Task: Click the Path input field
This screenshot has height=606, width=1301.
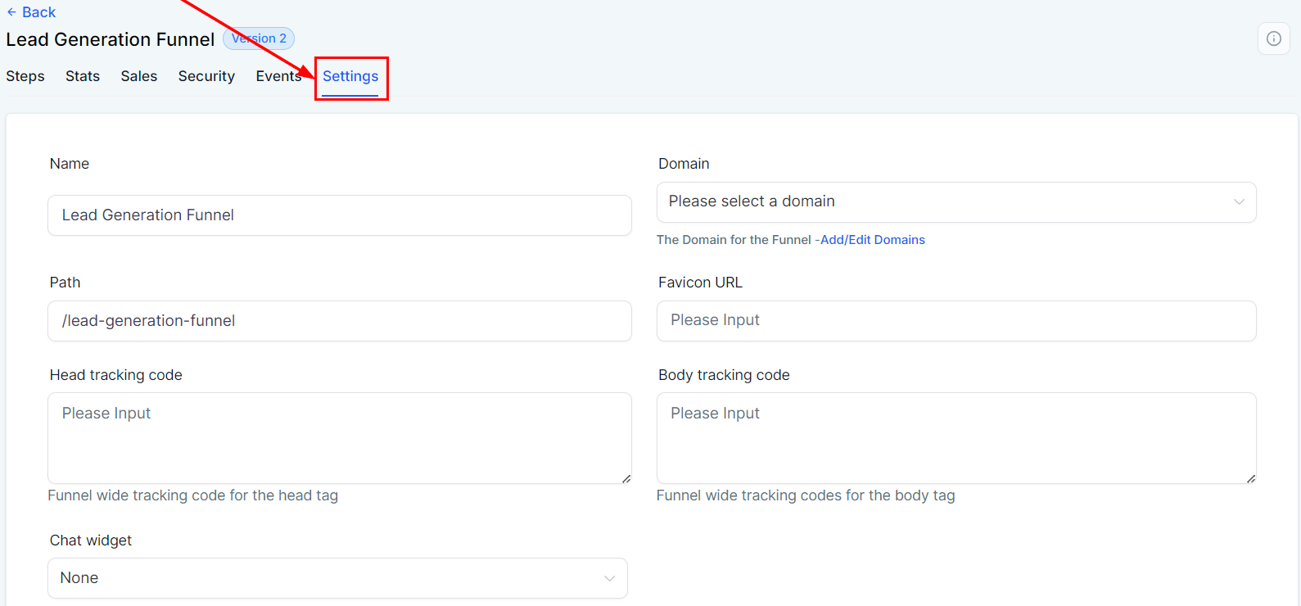Action: [340, 321]
